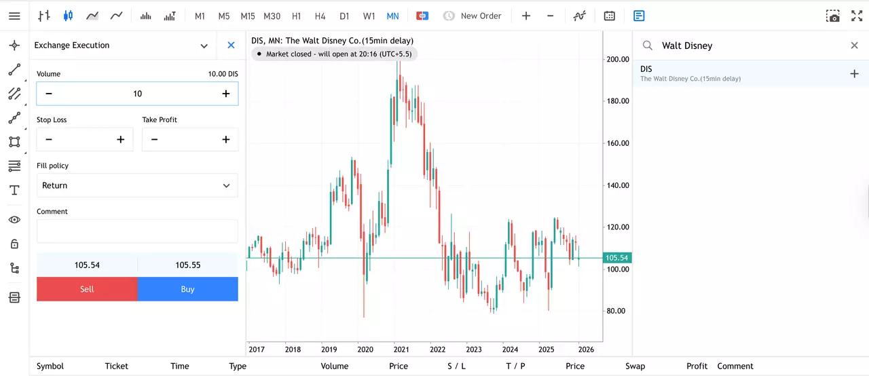Toggle visibility of chart objects

14,220
